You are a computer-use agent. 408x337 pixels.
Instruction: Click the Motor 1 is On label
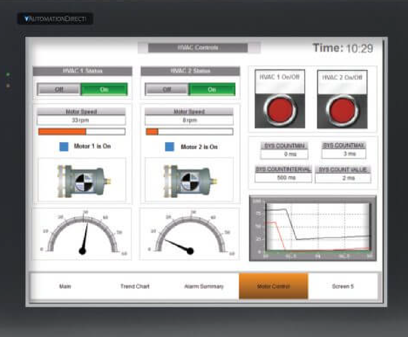92,146
